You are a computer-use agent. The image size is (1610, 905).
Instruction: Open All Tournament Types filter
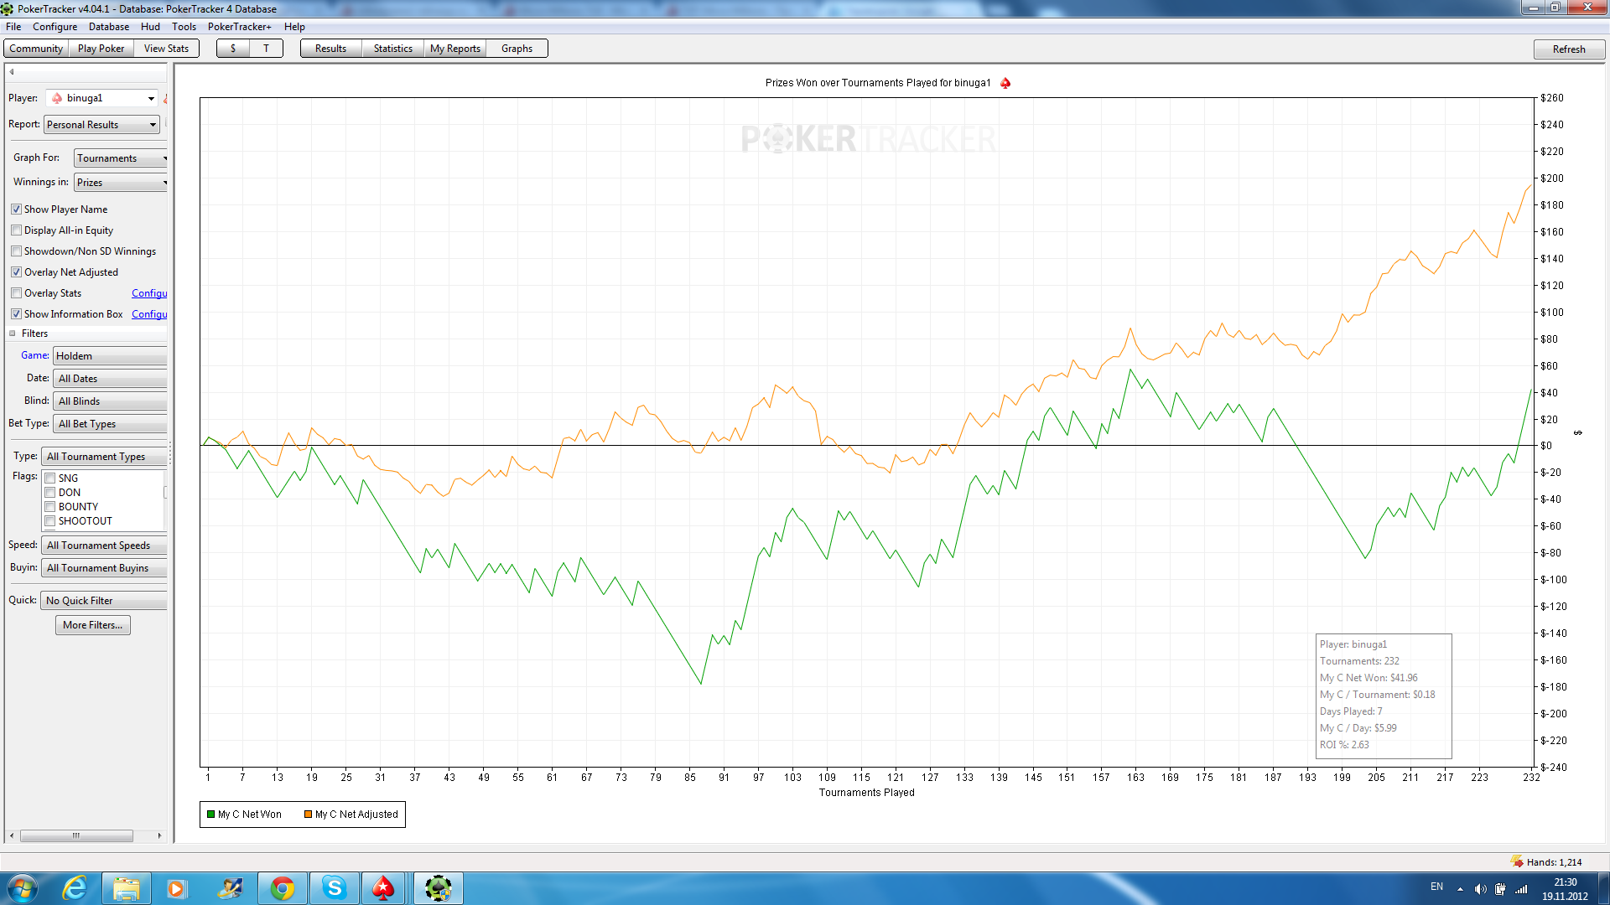(x=104, y=457)
